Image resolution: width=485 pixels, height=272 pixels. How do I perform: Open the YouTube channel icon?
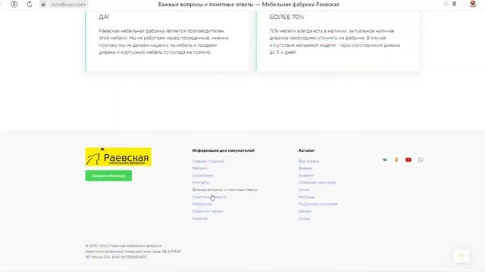pyautogui.click(x=408, y=159)
